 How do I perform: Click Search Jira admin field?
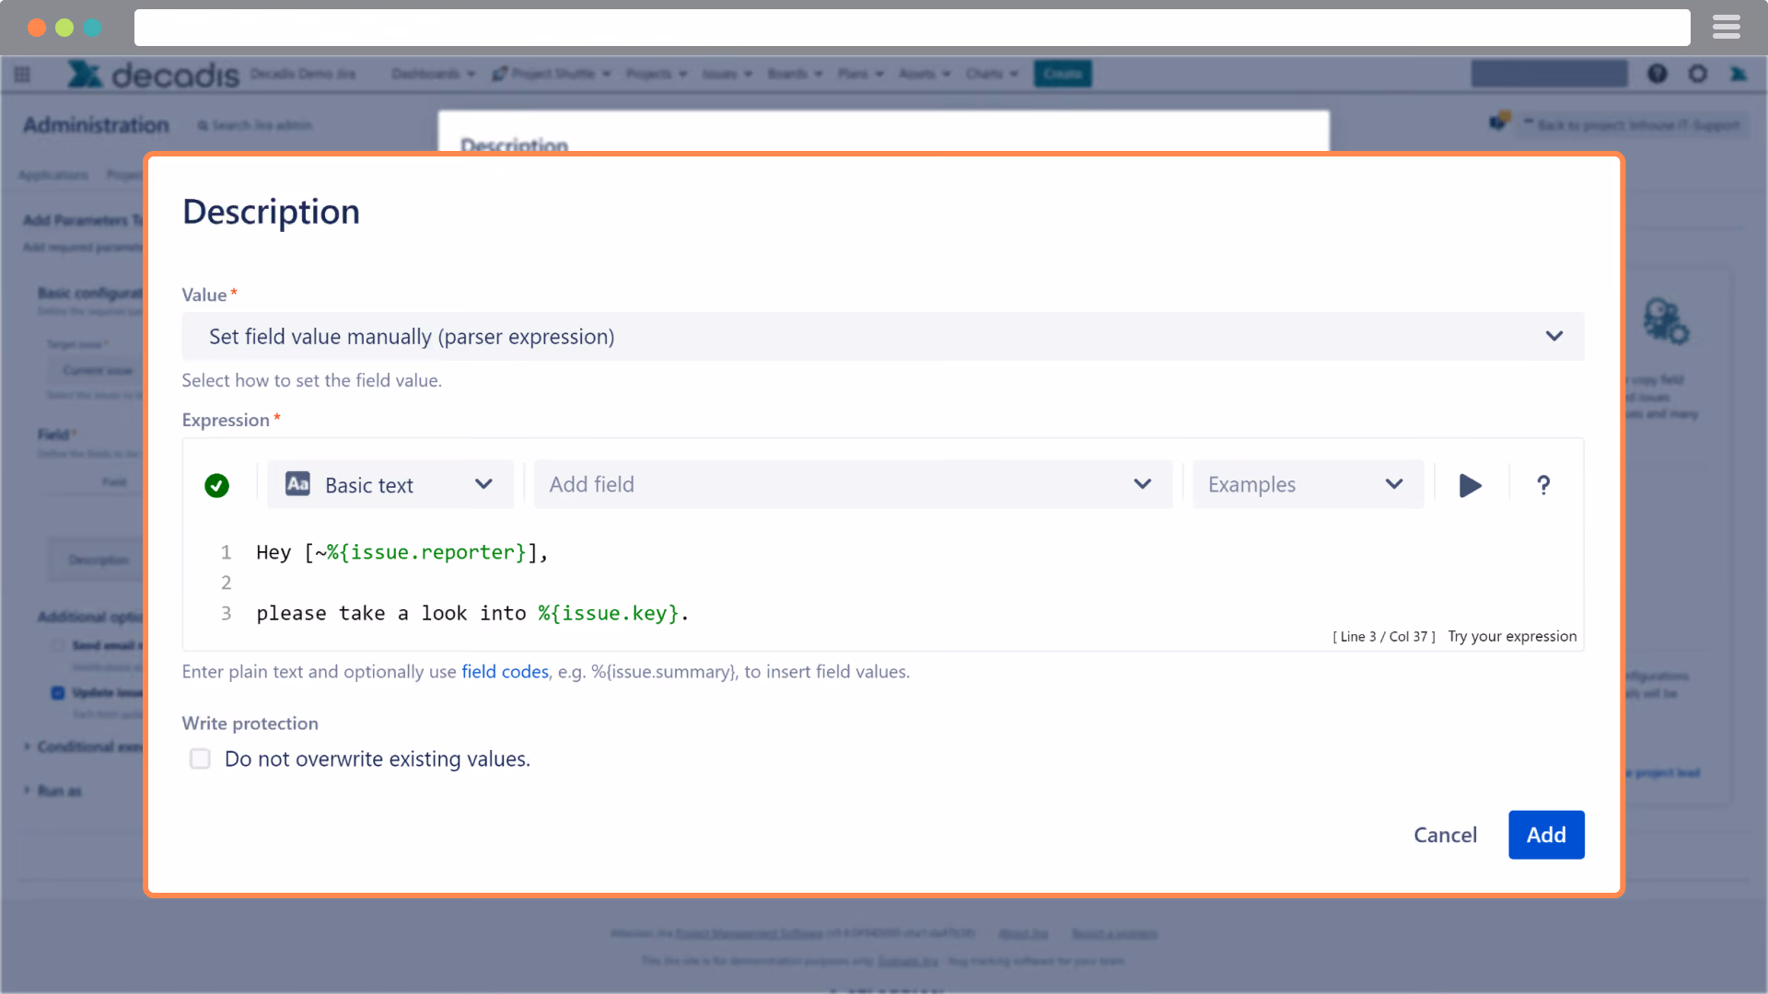(255, 125)
